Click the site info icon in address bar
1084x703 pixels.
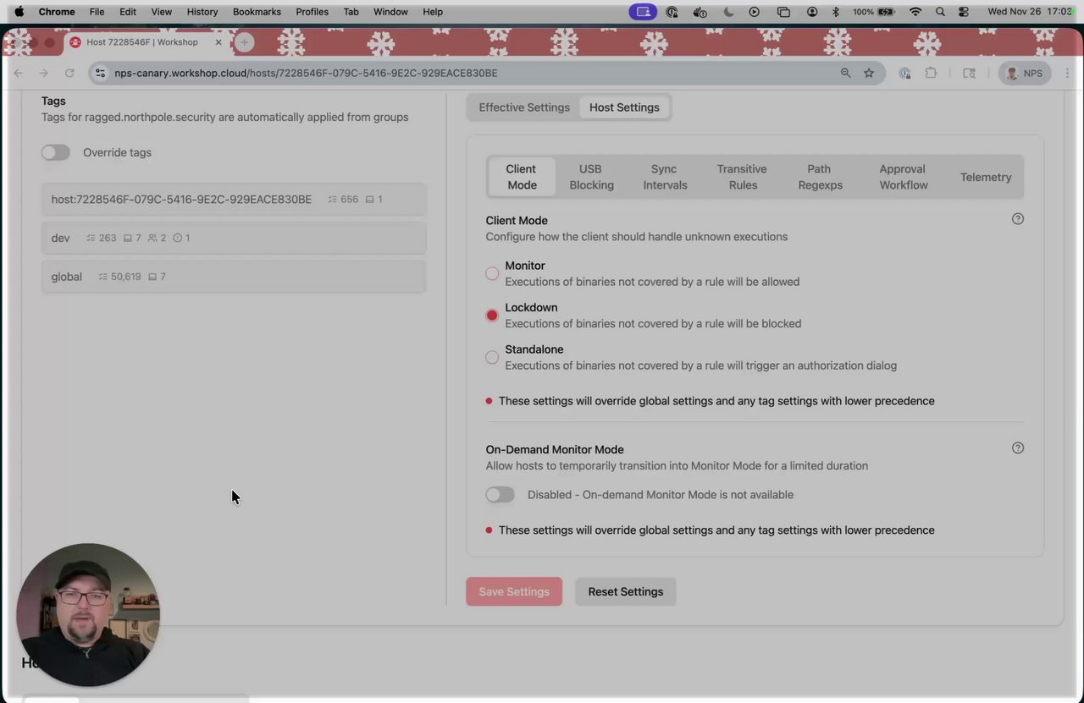click(101, 74)
